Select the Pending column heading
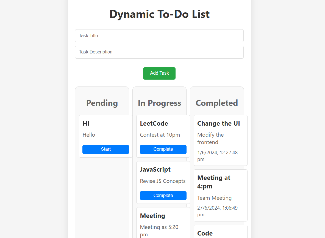The width and height of the screenshot is (325, 238). tap(102, 103)
